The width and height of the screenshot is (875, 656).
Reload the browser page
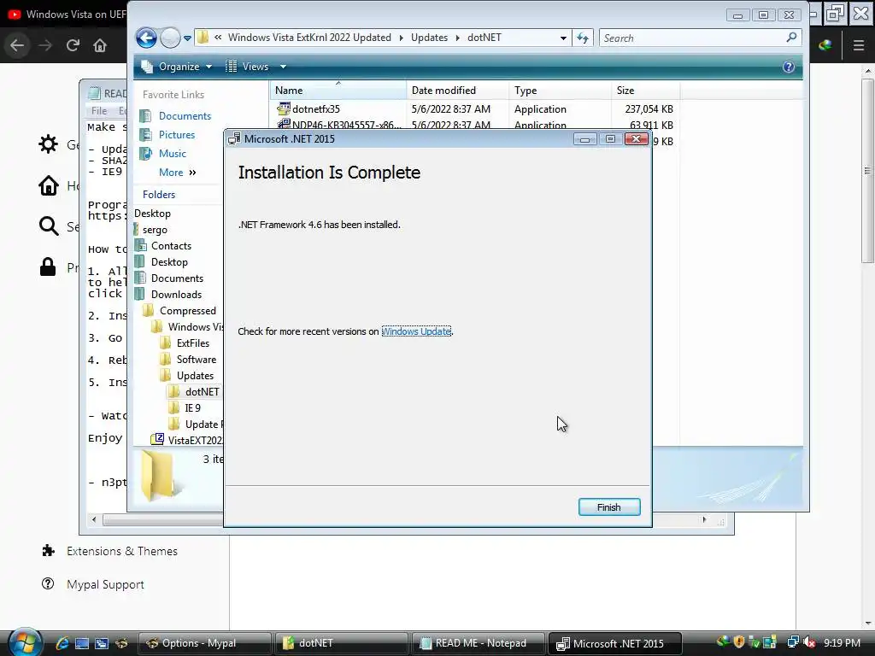click(x=73, y=45)
